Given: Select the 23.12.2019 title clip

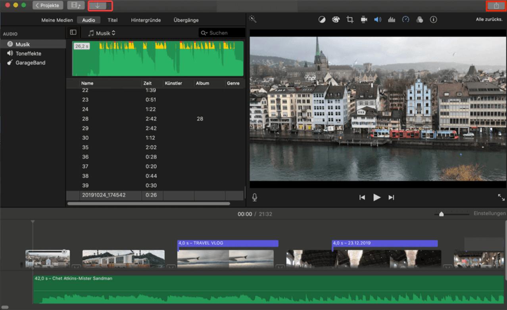Looking at the screenshot, I should [x=385, y=243].
